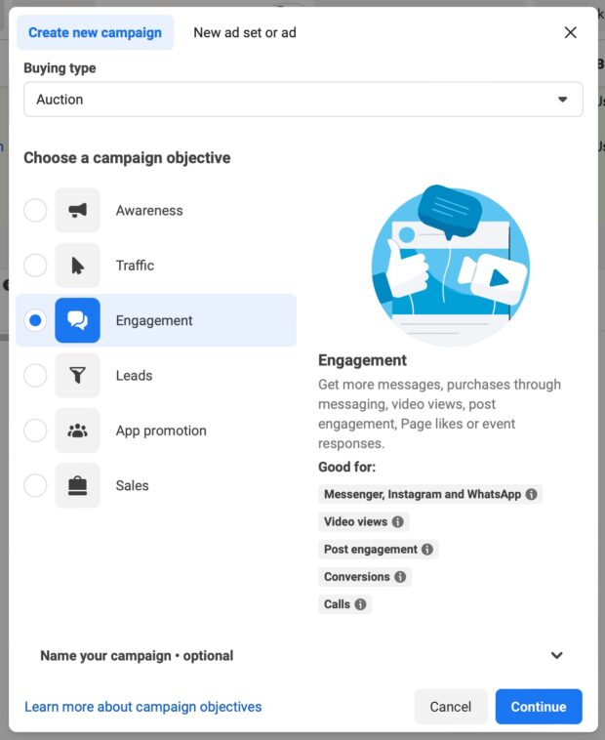Open the Buying type Auction dropdown

tap(303, 100)
